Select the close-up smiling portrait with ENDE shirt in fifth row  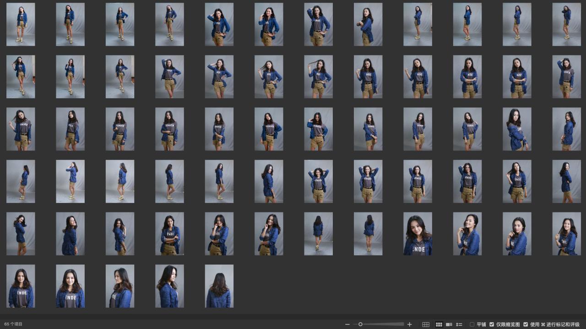pos(418,234)
